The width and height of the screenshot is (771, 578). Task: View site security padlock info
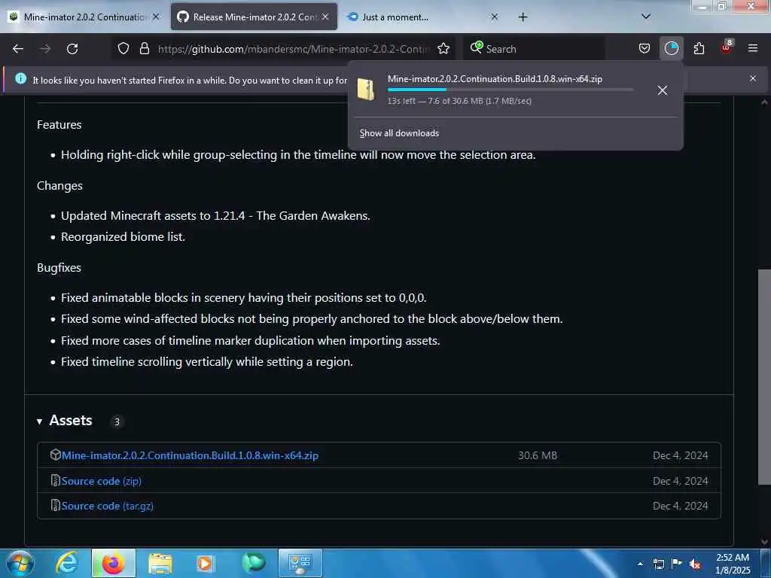click(144, 48)
